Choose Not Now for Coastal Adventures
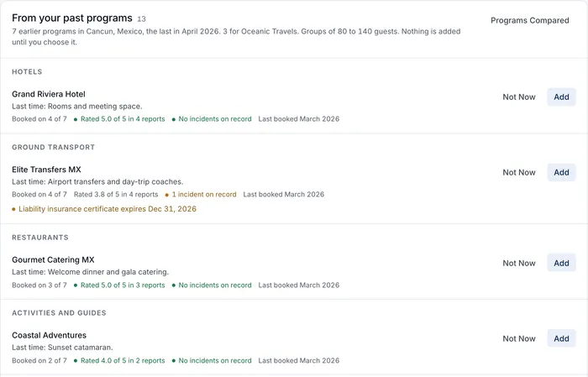This screenshot has width=588, height=377. click(519, 338)
